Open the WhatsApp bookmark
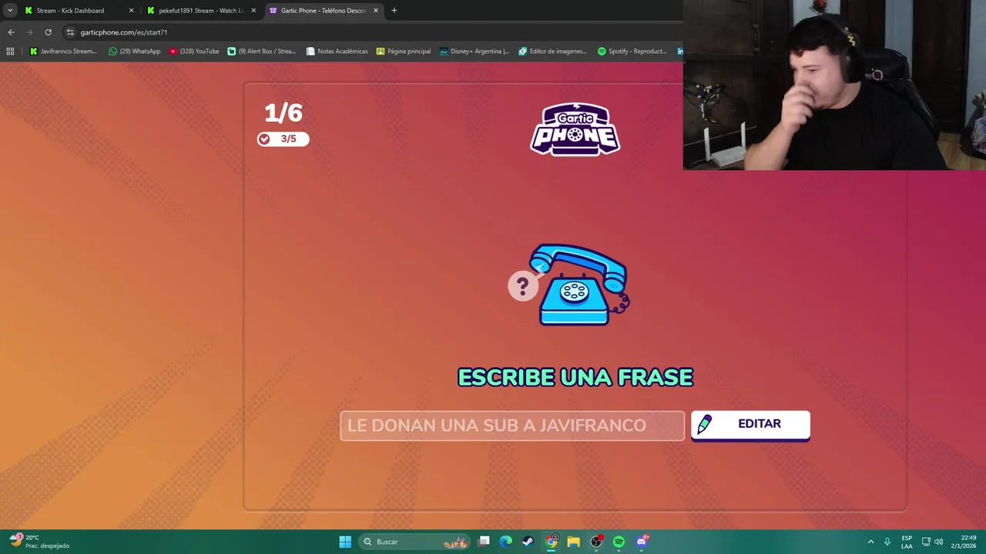The image size is (986, 554). pyautogui.click(x=134, y=52)
